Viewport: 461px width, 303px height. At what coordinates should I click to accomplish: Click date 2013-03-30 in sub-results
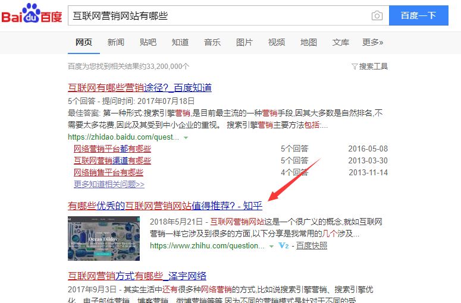tap(368, 160)
